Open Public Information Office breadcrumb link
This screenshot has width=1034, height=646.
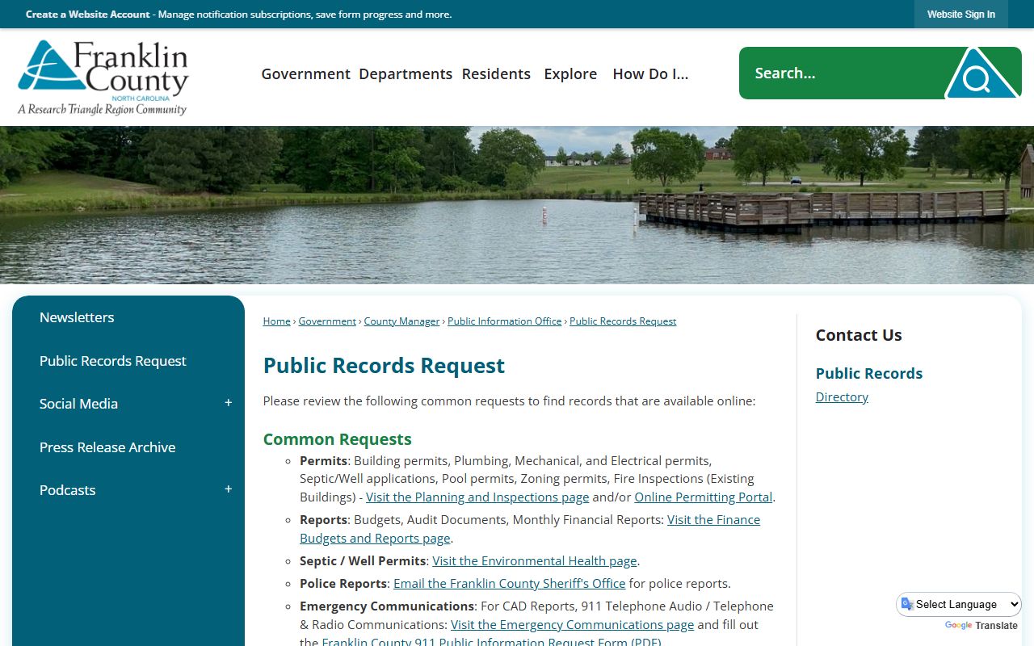tap(504, 321)
